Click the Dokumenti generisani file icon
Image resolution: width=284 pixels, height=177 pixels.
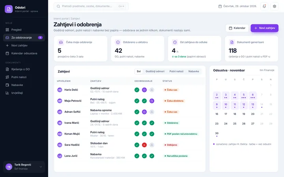232,42
